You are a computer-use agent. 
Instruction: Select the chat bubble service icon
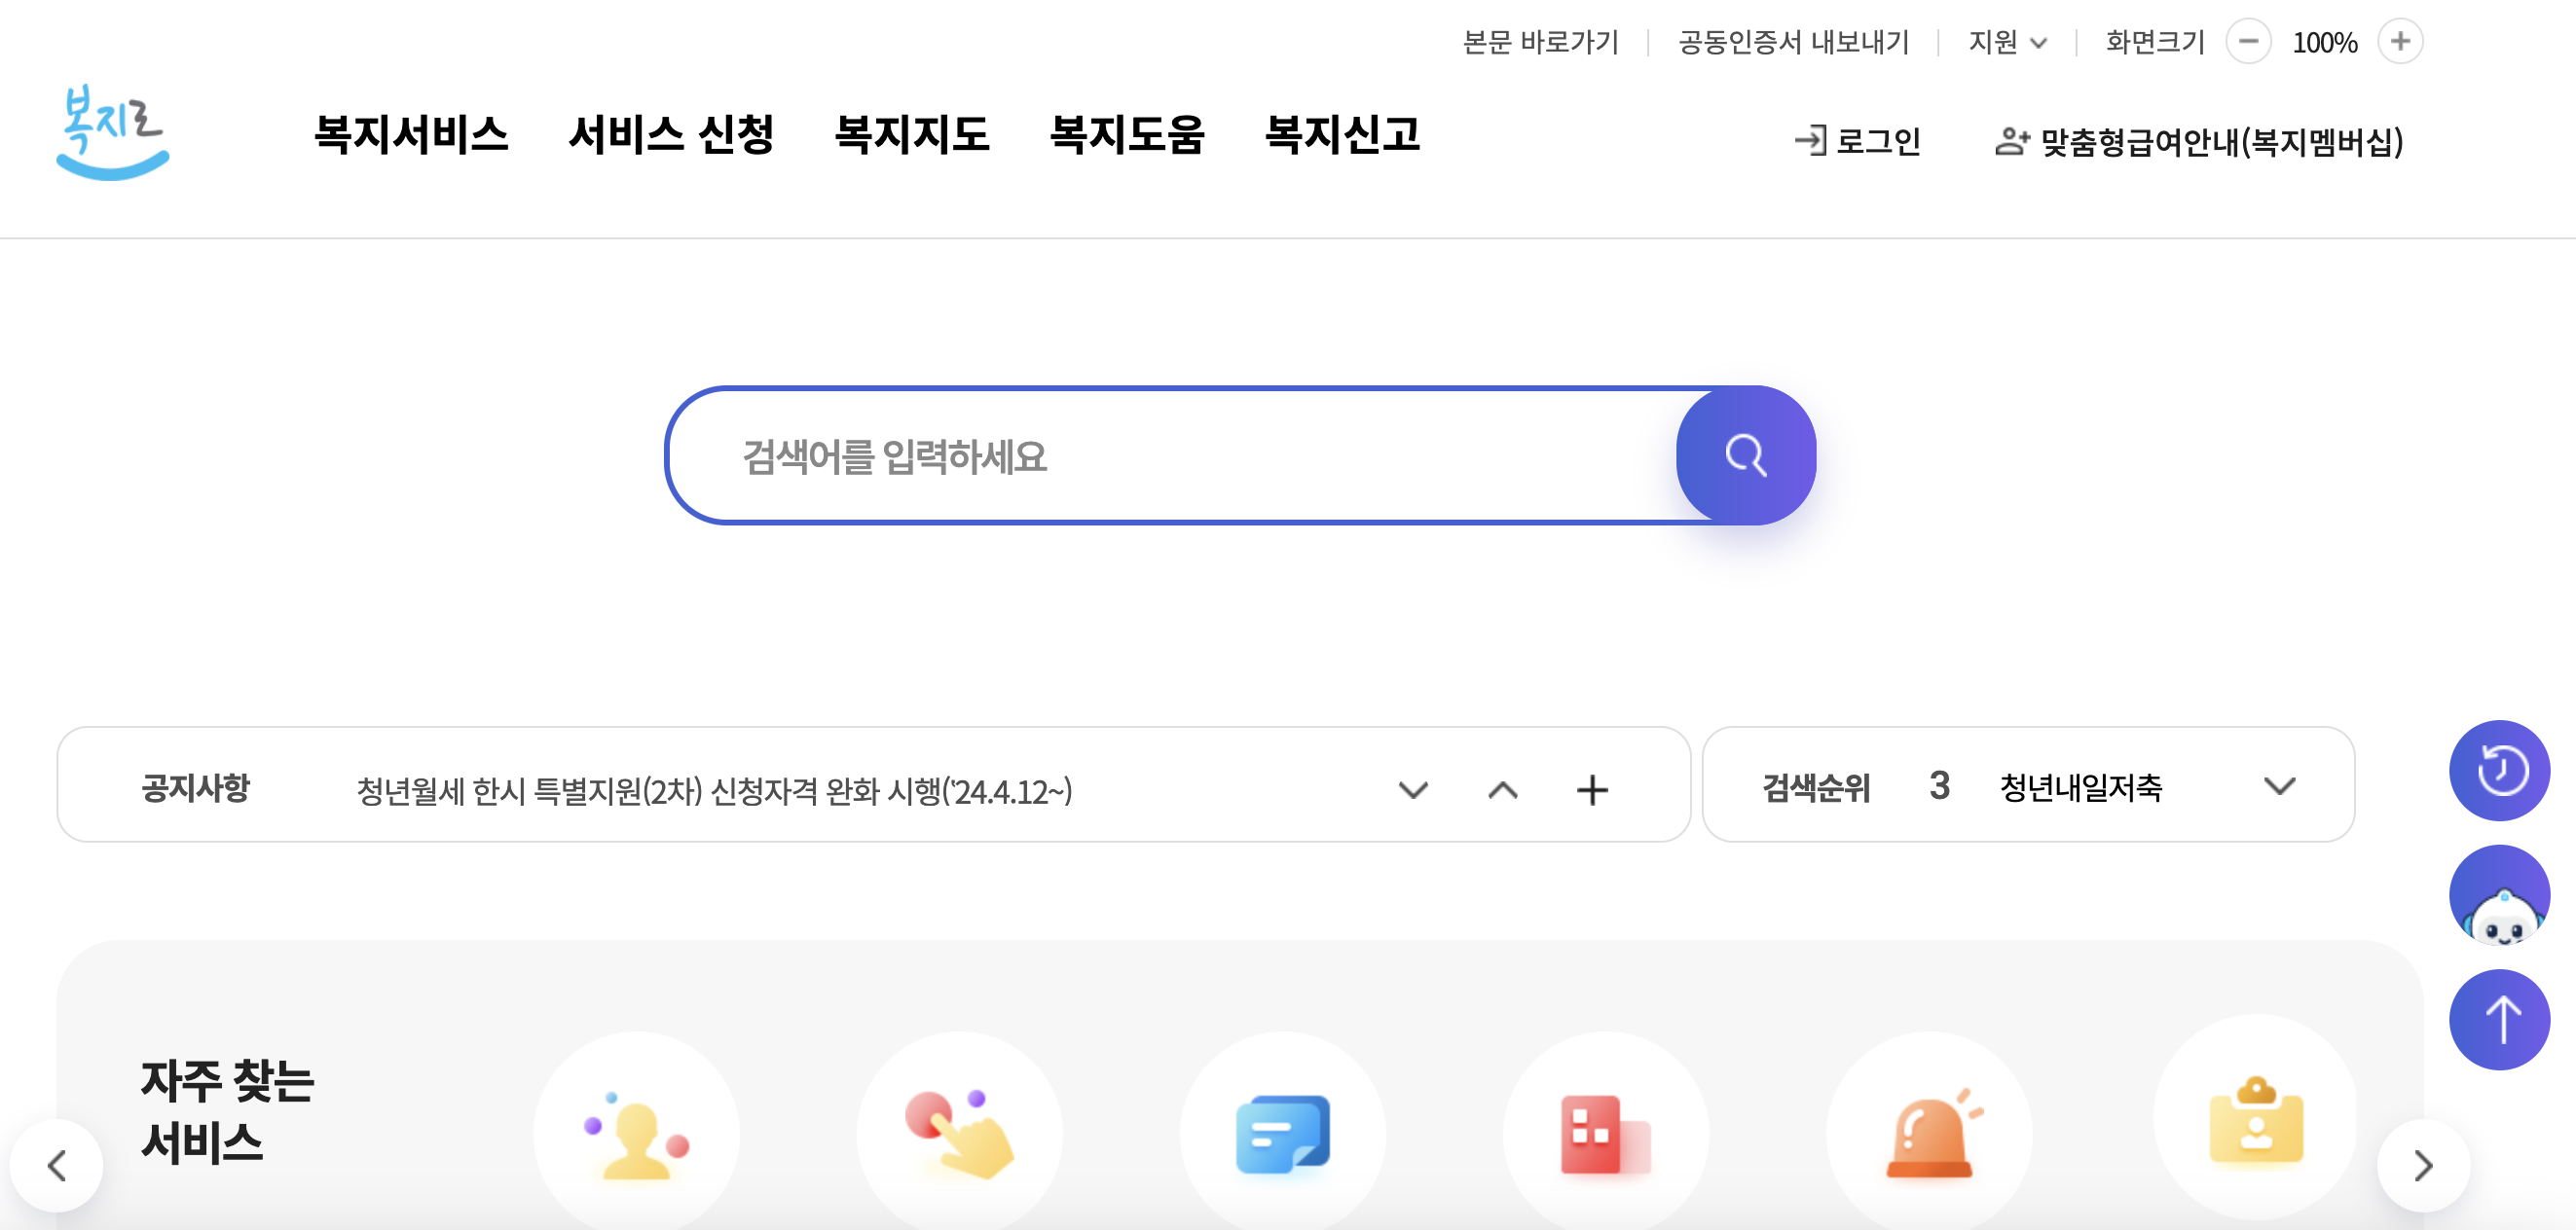(1283, 1134)
